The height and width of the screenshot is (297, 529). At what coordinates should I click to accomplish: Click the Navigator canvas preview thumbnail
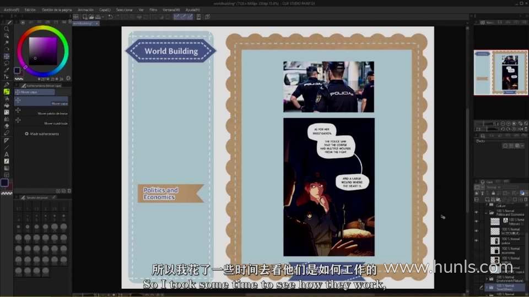click(500, 72)
